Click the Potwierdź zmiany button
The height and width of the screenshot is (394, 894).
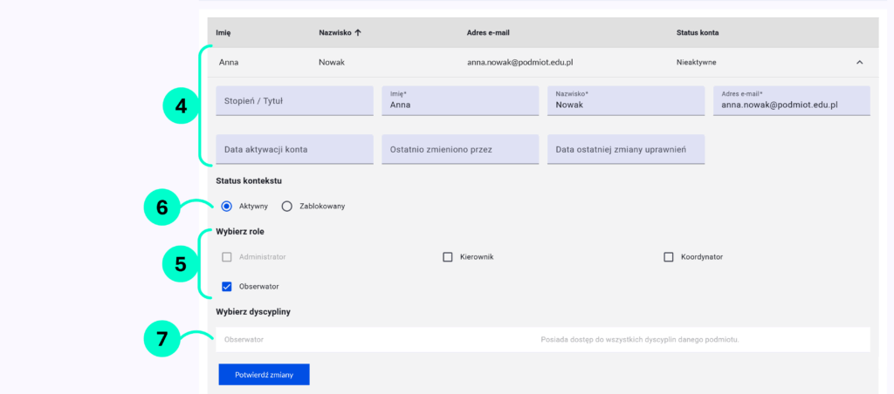pos(264,374)
